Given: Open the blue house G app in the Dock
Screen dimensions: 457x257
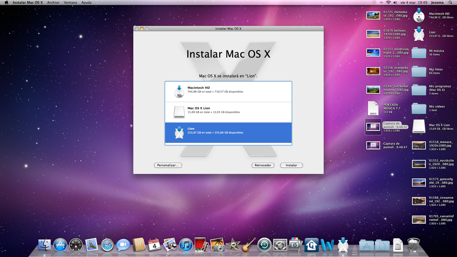Looking at the screenshot, I should click(311, 245).
